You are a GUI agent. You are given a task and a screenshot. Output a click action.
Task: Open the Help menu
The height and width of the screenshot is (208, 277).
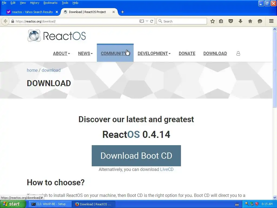[75, 3]
